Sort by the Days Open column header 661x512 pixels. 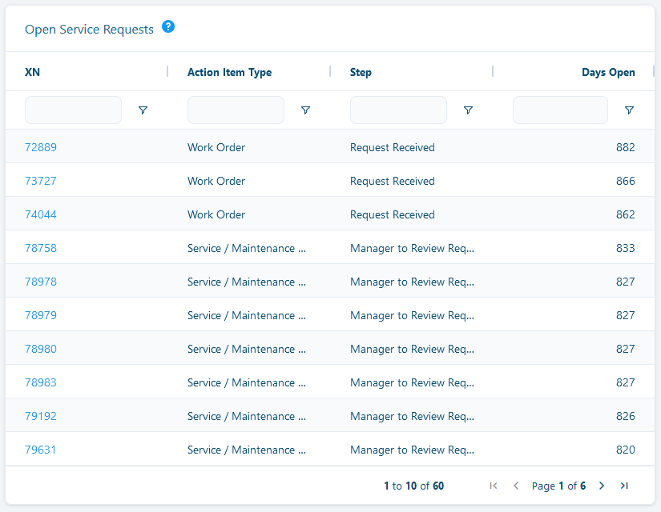tap(608, 72)
